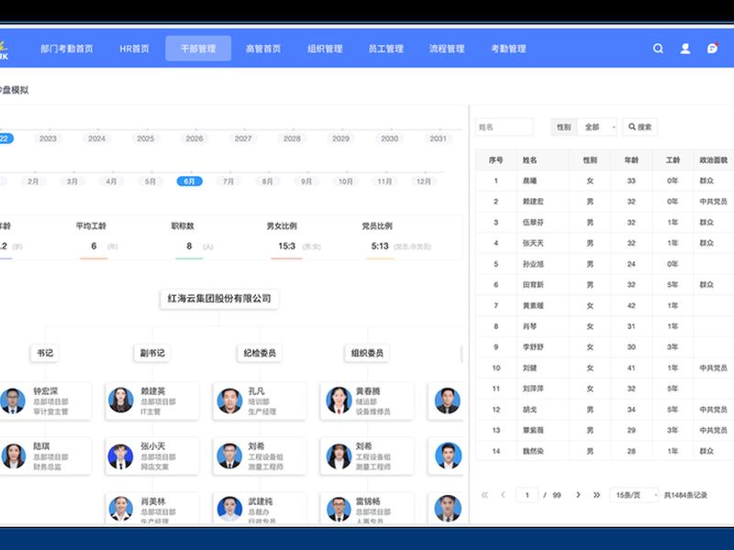Click the 序号 column header
The width and height of the screenshot is (734, 550).
tap(495, 159)
